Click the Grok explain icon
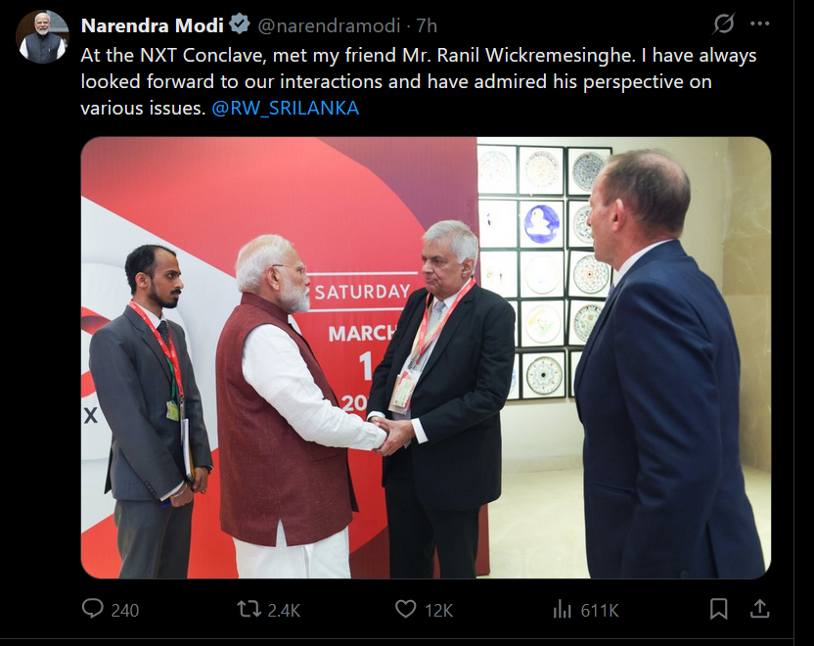The width and height of the screenshot is (814, 646). (724, 23)
